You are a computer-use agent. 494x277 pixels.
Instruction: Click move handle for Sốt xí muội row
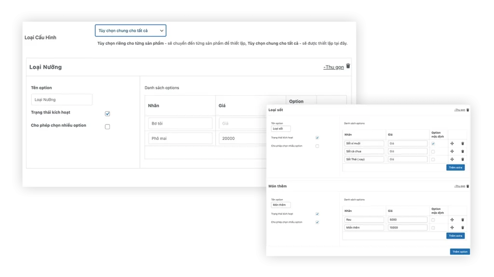pos(452,143)
